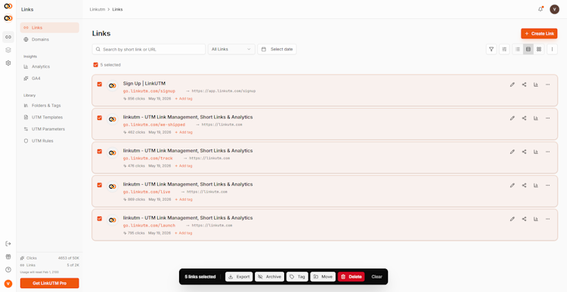This screenshot has width=567, height=292.
Task: Expand the All Links dropdown
Action: [231, 49]
